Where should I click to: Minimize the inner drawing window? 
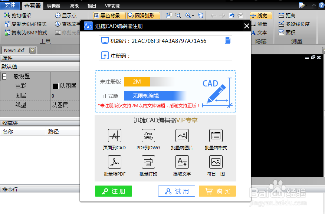pyautogui.click(x=307, y=58)
